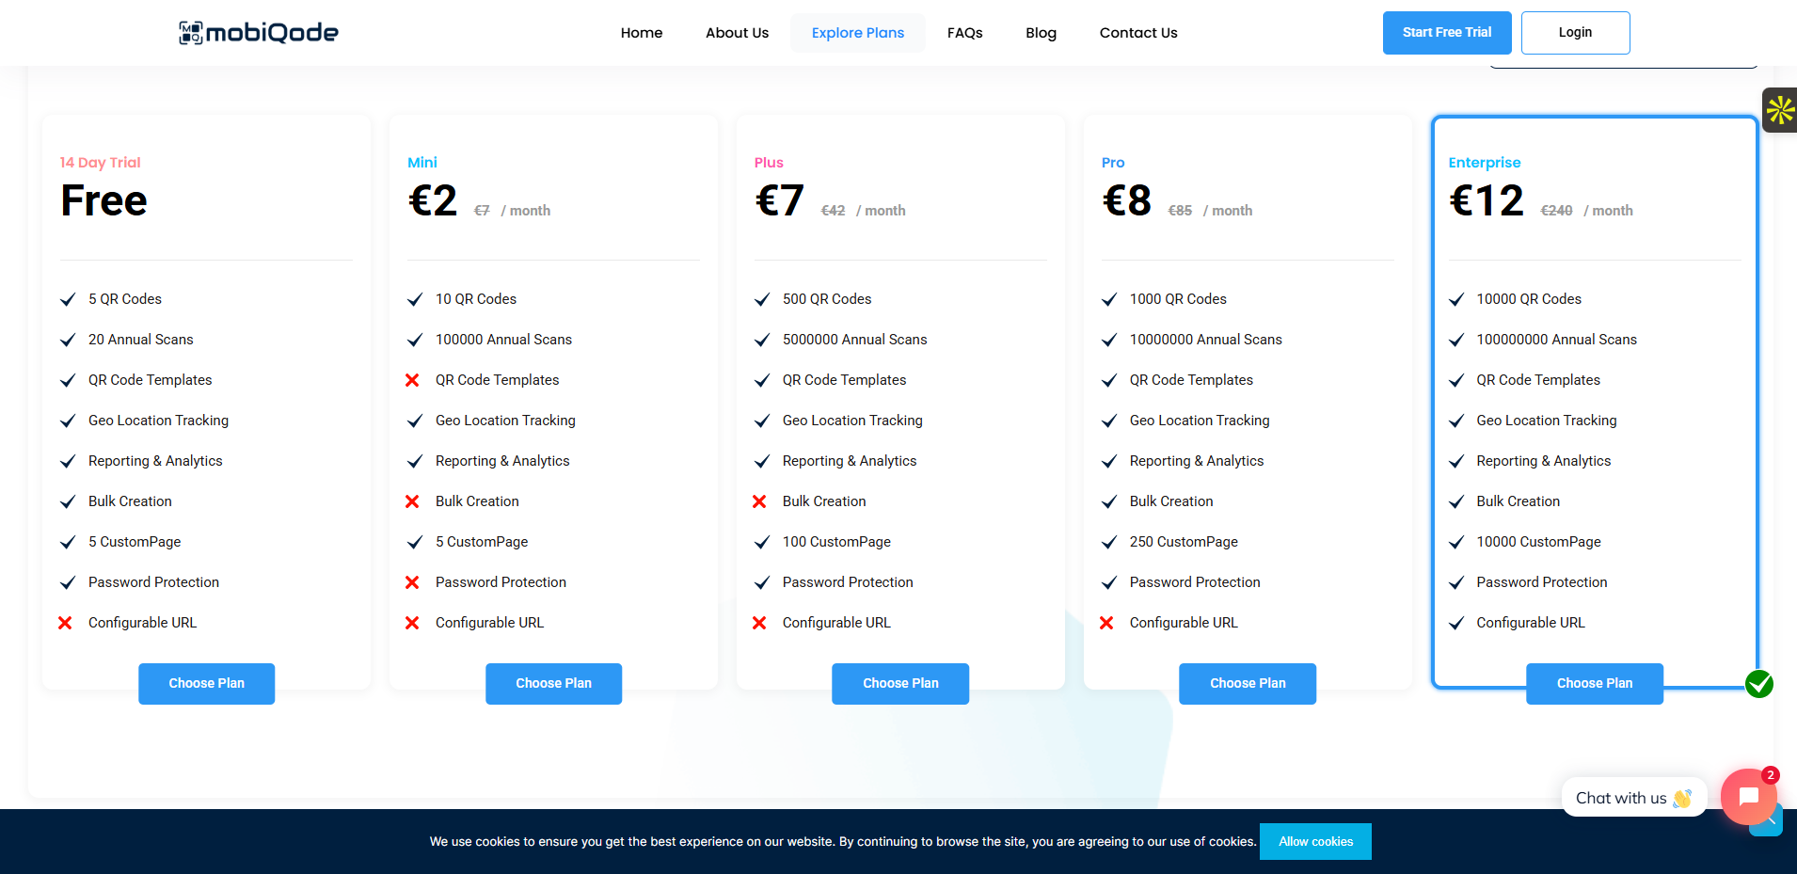Open the chat bubble widget
The width and height of the screenshot is (1797, 874).
pyautogui.click(x=1748, y=796)
